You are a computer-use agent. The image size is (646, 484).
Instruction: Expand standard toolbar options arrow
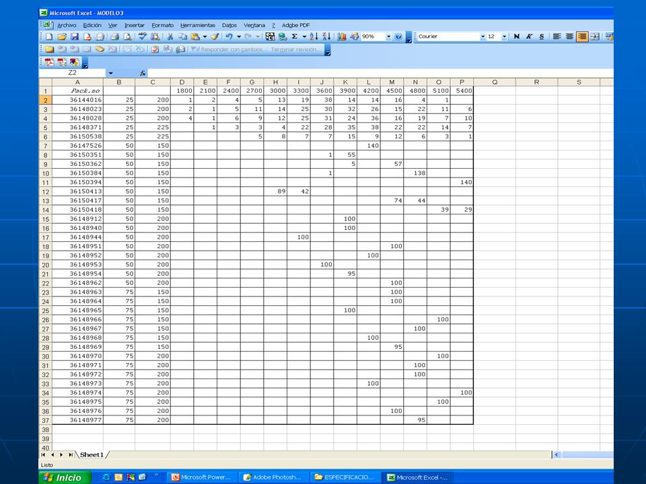click(x=408, y=38)
